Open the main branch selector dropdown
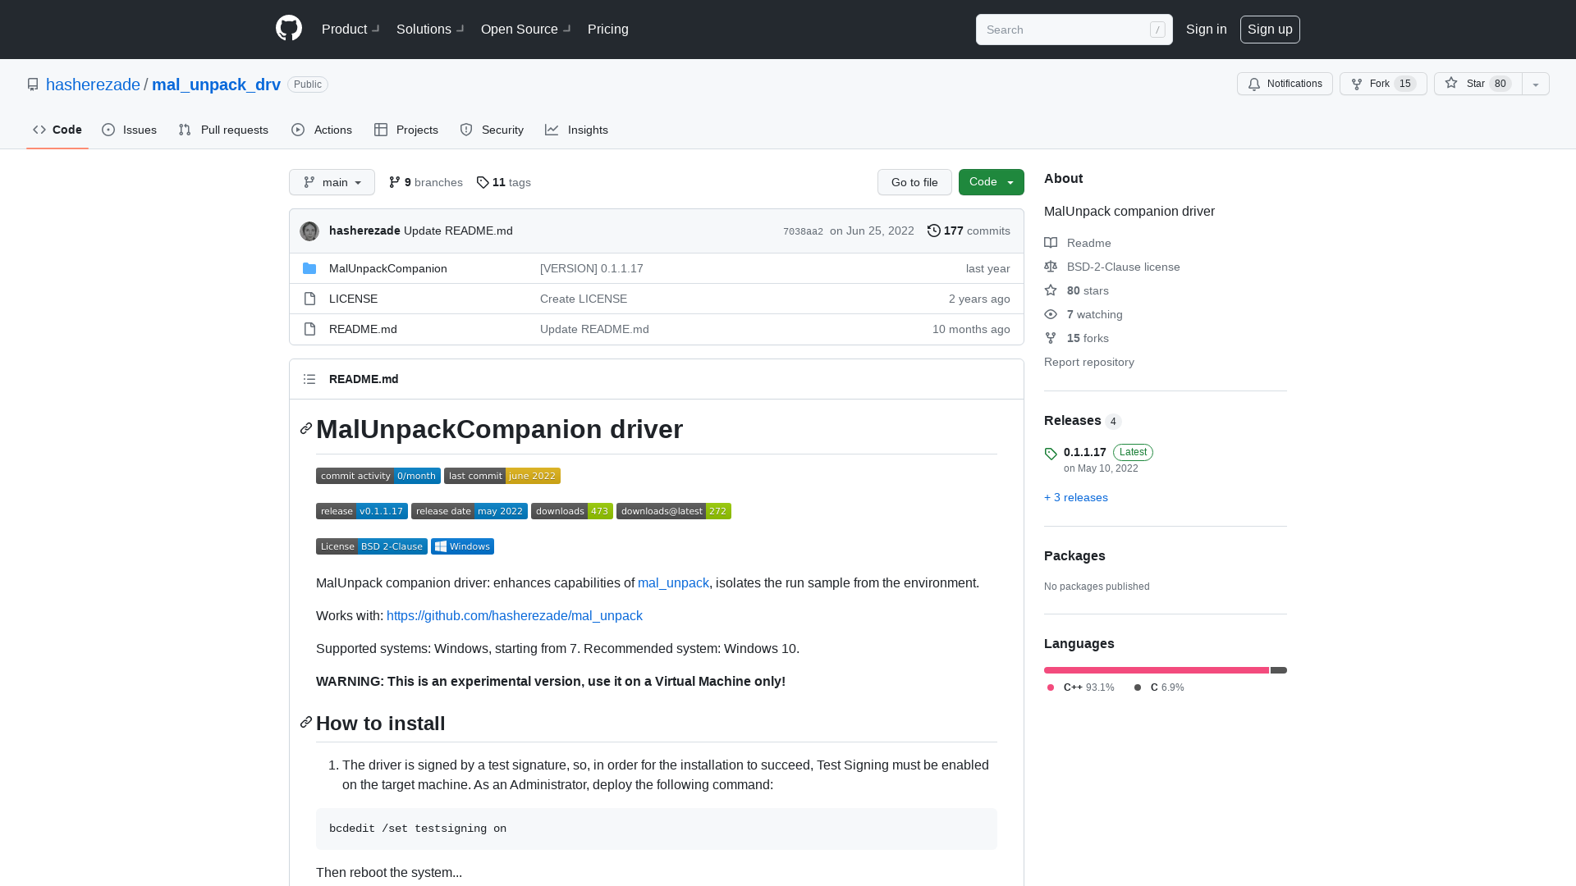1576x886 pixels. point(332,182)
